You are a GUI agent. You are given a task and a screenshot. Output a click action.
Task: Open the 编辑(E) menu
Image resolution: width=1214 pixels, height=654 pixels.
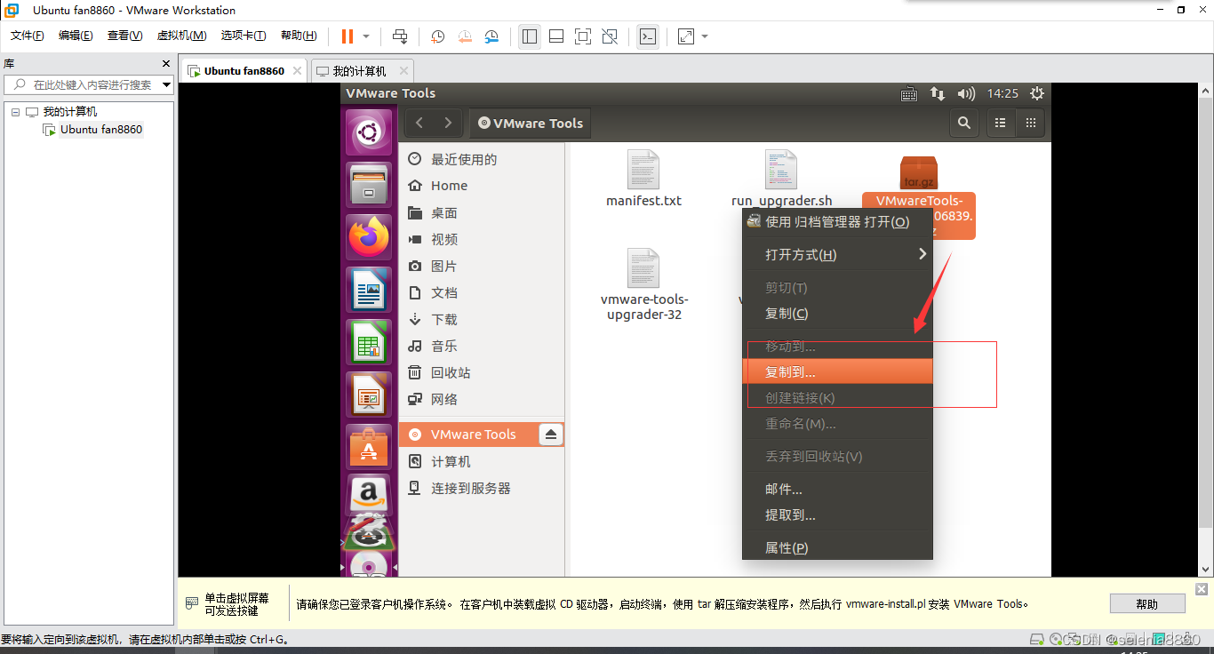[76, 36]
